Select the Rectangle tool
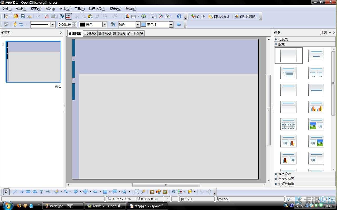This screenshot has height=210, width=337. (x=28, y=192)
